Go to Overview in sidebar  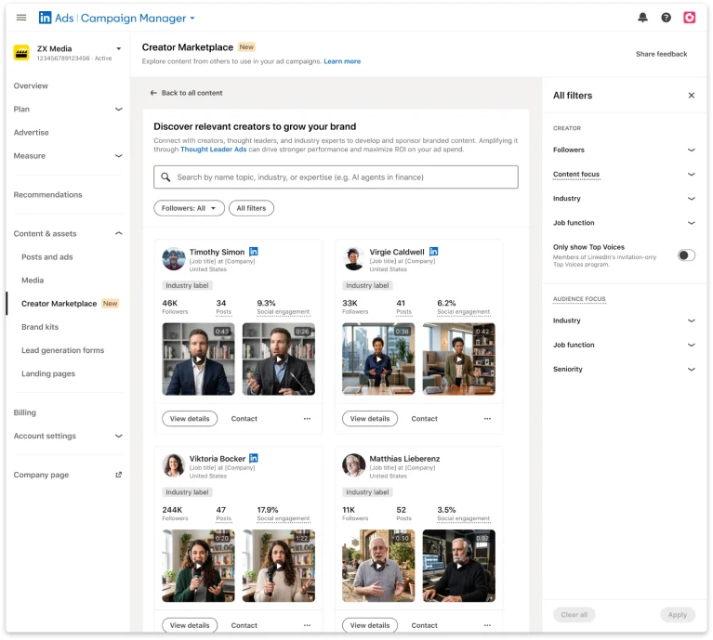click(x=31, y=85)
